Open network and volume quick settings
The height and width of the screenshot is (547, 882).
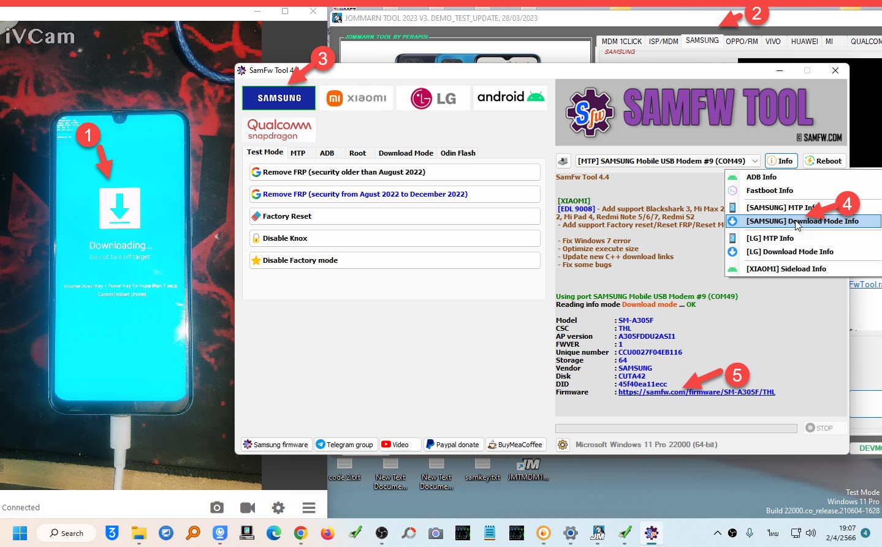click(804, 533)
